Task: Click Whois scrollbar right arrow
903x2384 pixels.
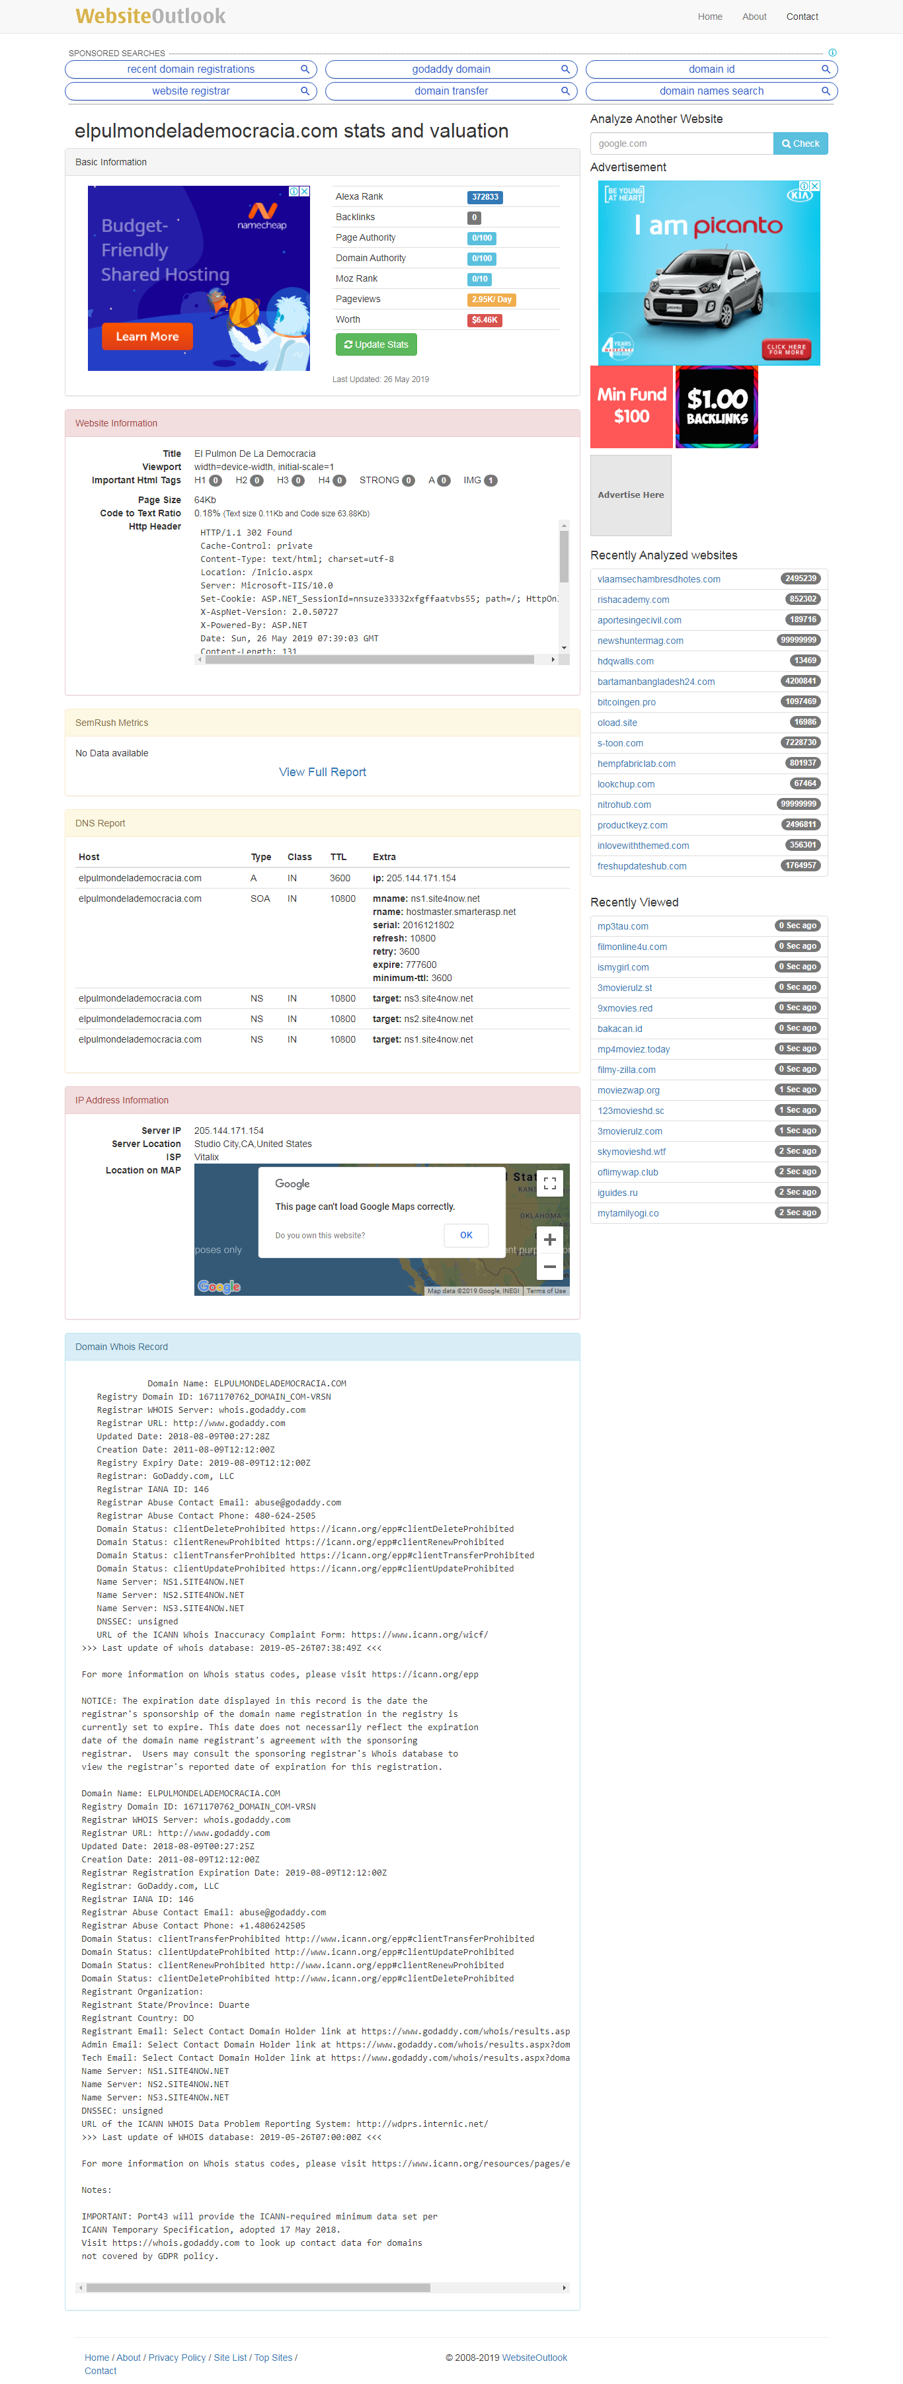Action: pyautogui.click(x=565, y=2287)
